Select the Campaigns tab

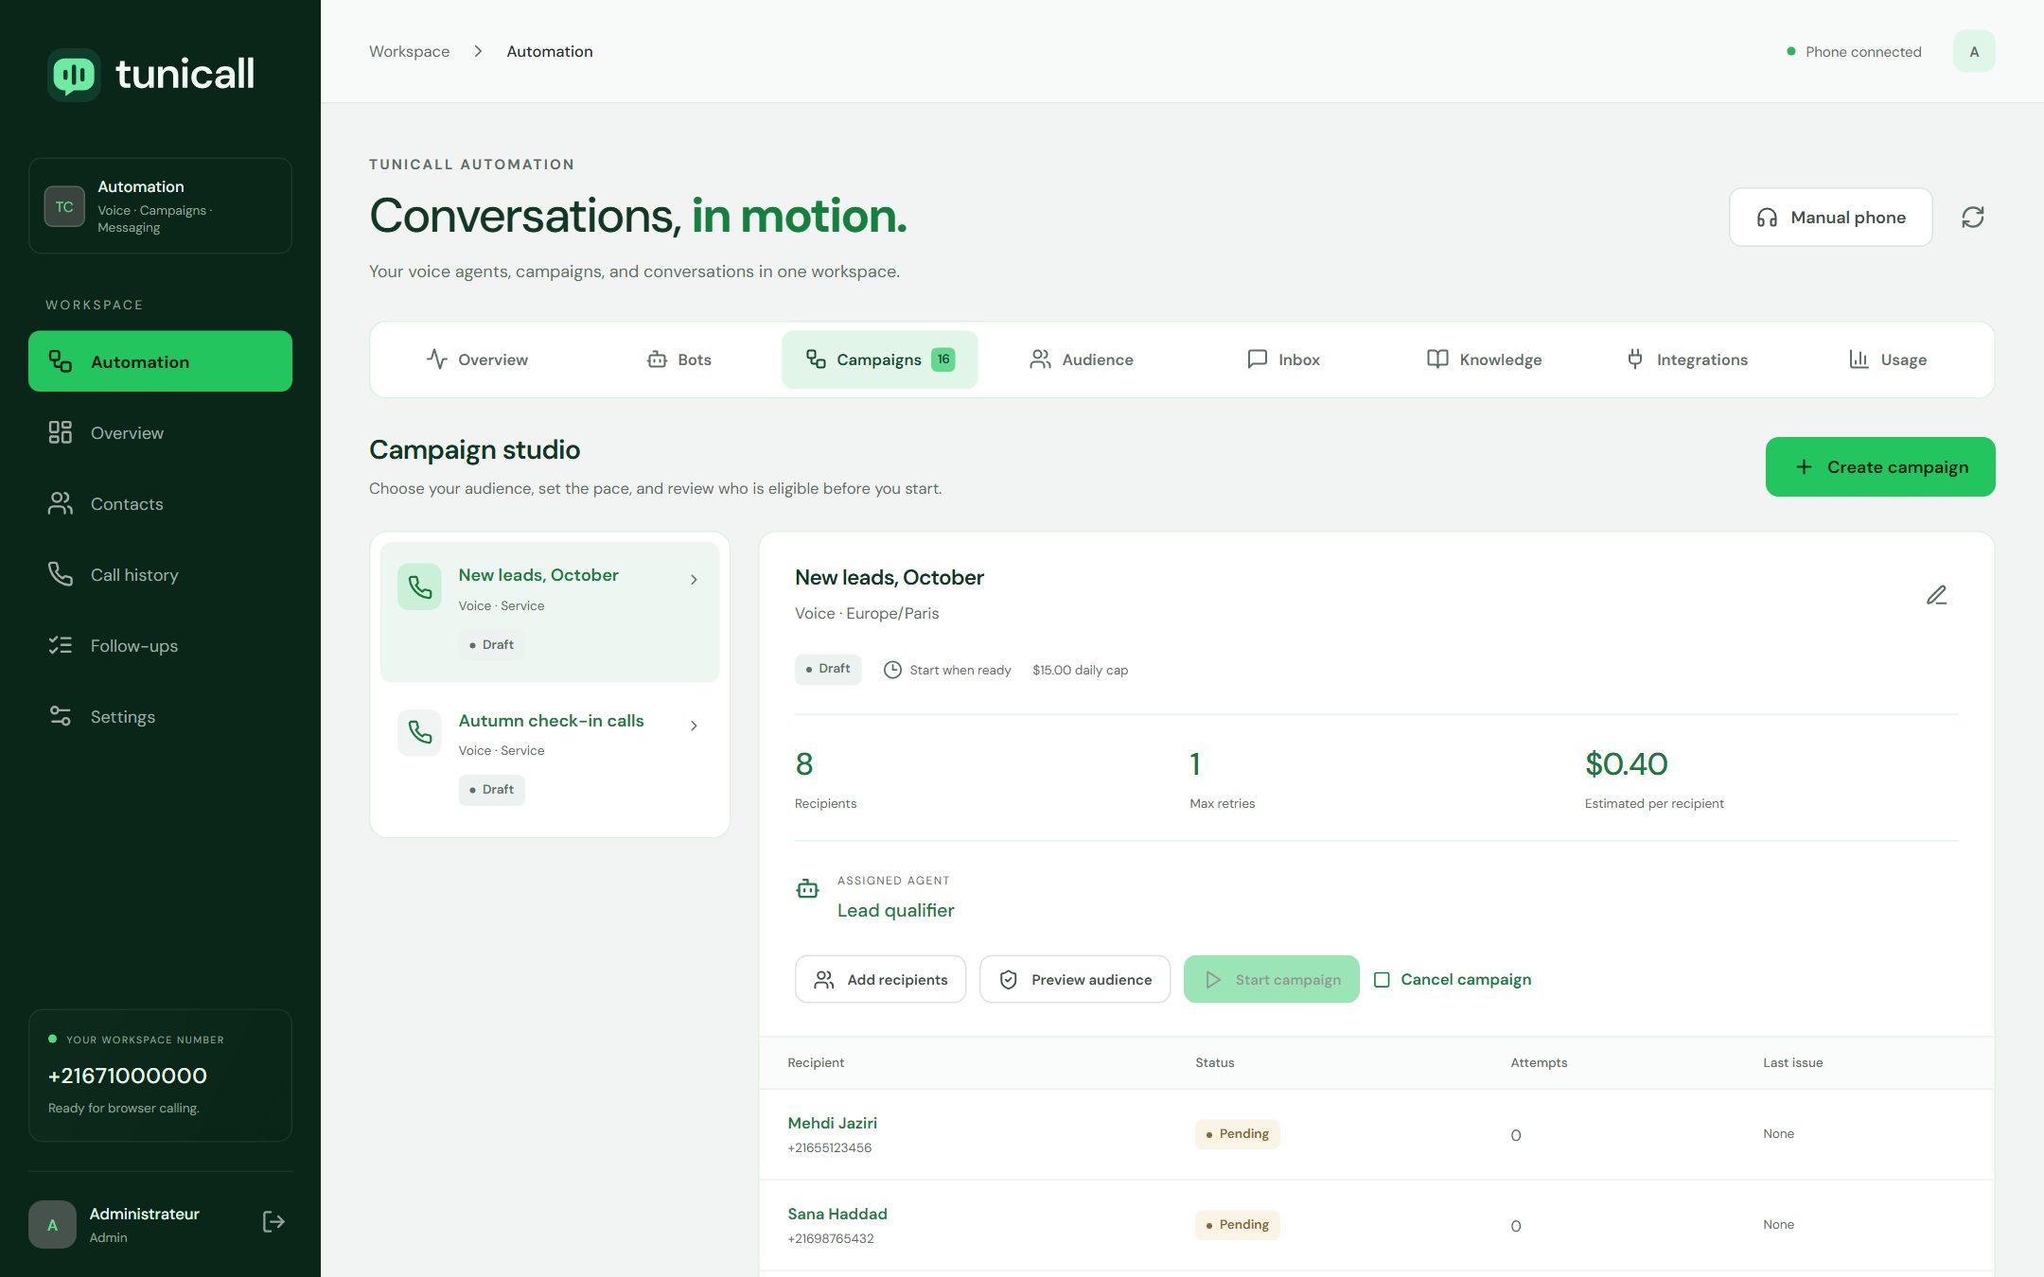(x=880, y=359)
